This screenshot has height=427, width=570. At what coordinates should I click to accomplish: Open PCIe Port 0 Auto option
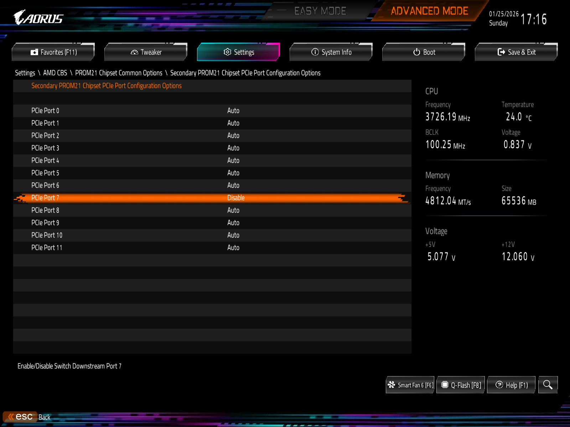point(233,111)
